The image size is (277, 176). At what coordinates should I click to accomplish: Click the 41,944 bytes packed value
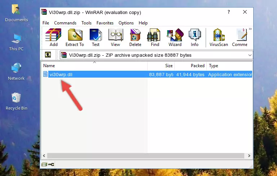point(190,74)
